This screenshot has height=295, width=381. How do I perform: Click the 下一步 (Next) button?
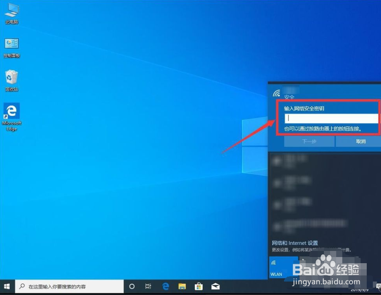(308, 141)
